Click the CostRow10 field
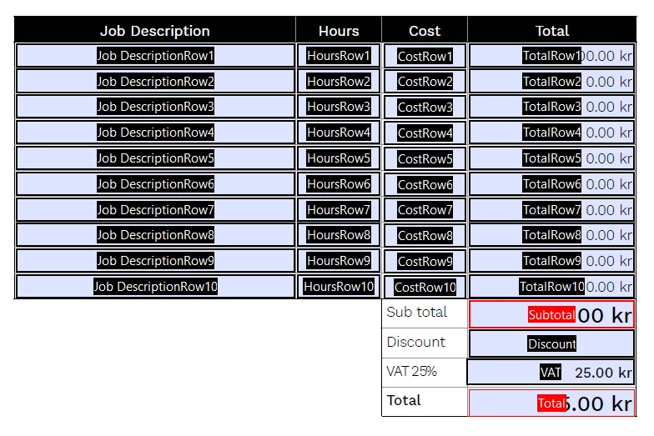Screen dimensions: 654x436 pos(425,287)
